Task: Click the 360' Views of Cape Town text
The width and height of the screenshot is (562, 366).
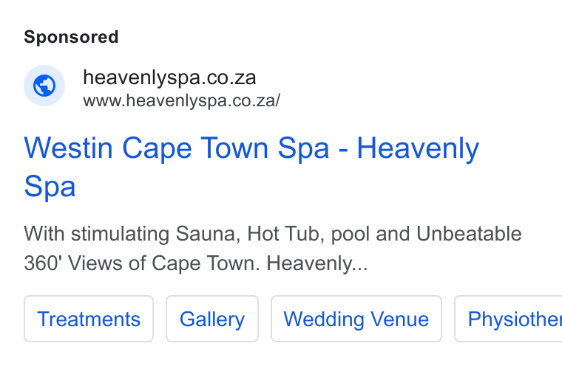Action: tap(142, 263)
